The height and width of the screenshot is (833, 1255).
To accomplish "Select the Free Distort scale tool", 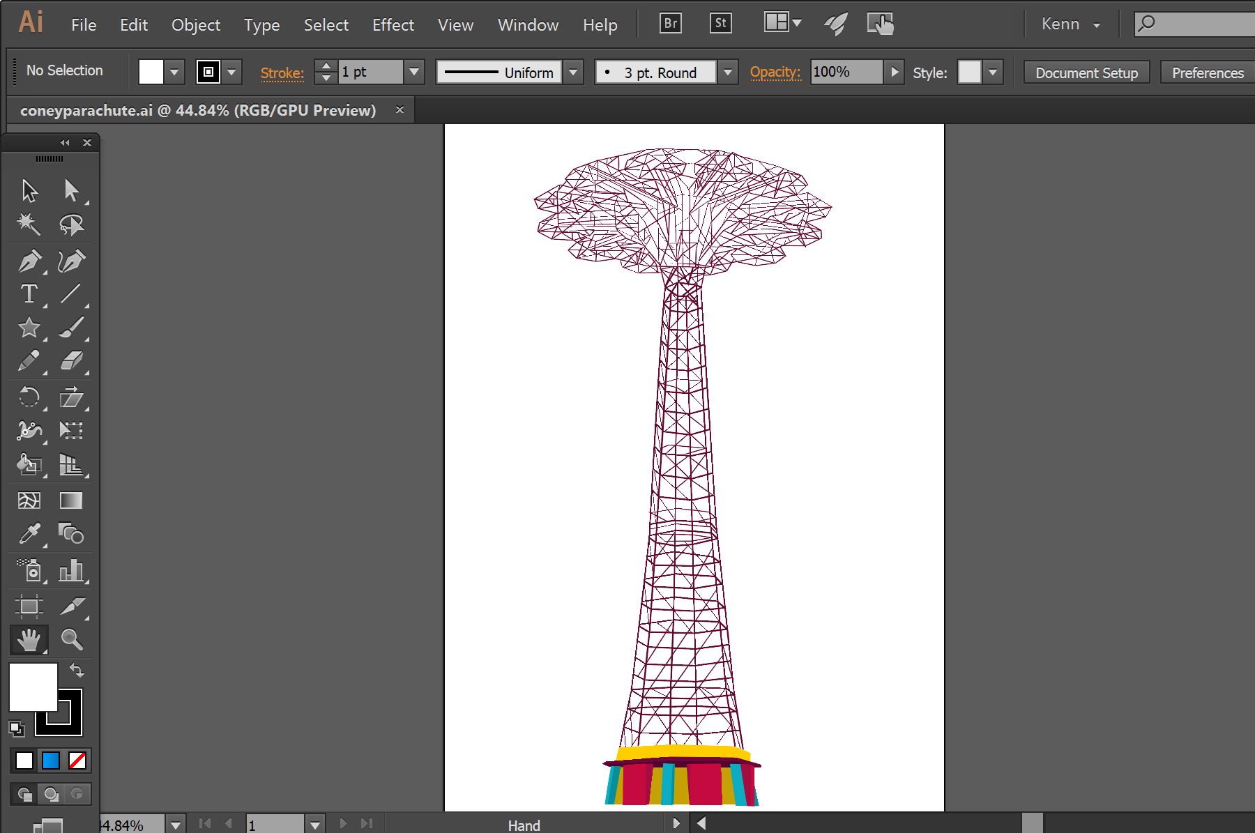I will click(x=71, y=397).
